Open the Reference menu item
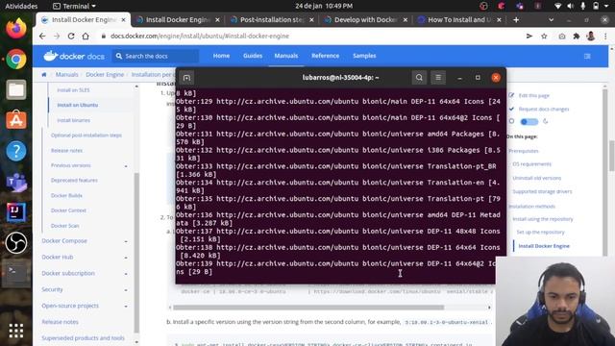Viewport: 615px width, 346px height. pyautogui.click(x=325, y=56)
